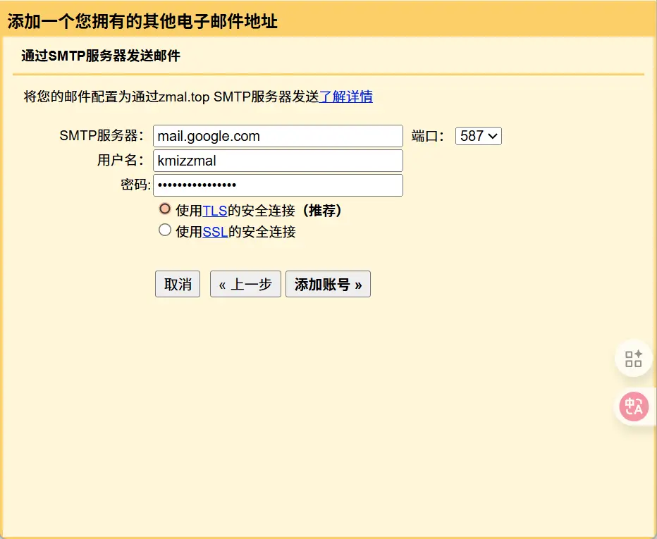Click the 端口 label text
The width and height of the screenshot is (657, 539).
(427, 137)
